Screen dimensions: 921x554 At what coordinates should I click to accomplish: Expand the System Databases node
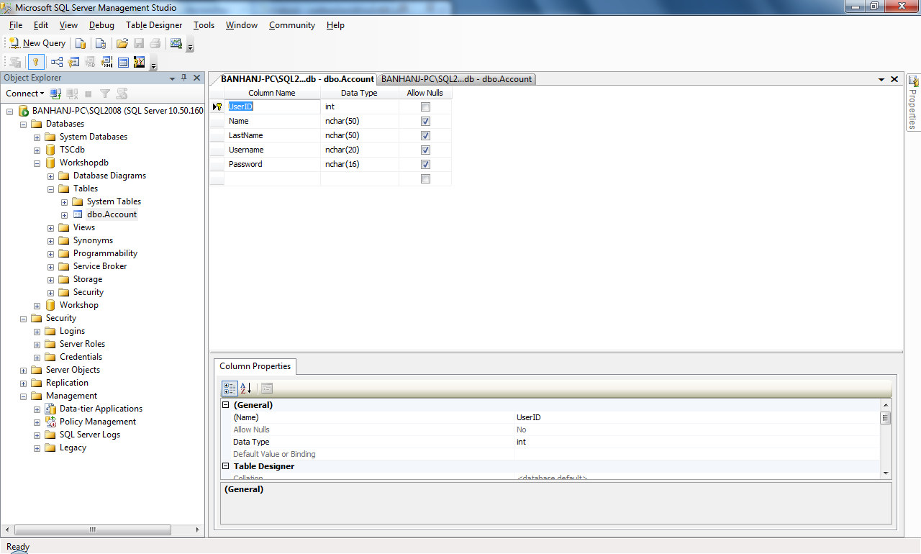pos(37,137)
